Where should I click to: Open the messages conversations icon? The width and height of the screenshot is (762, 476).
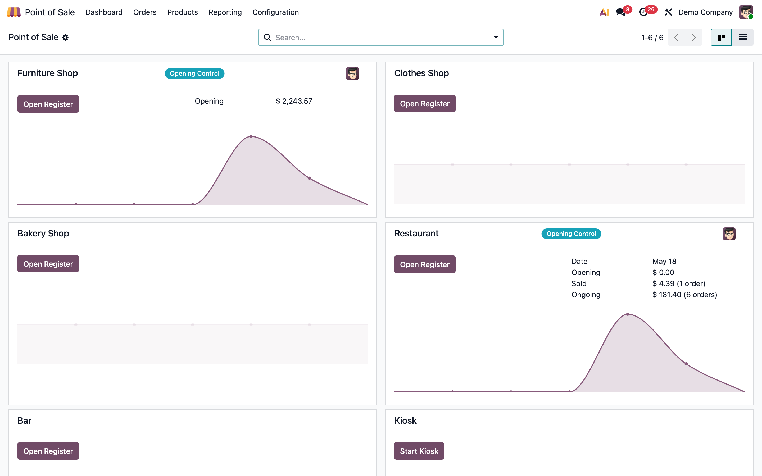(621, 12)
